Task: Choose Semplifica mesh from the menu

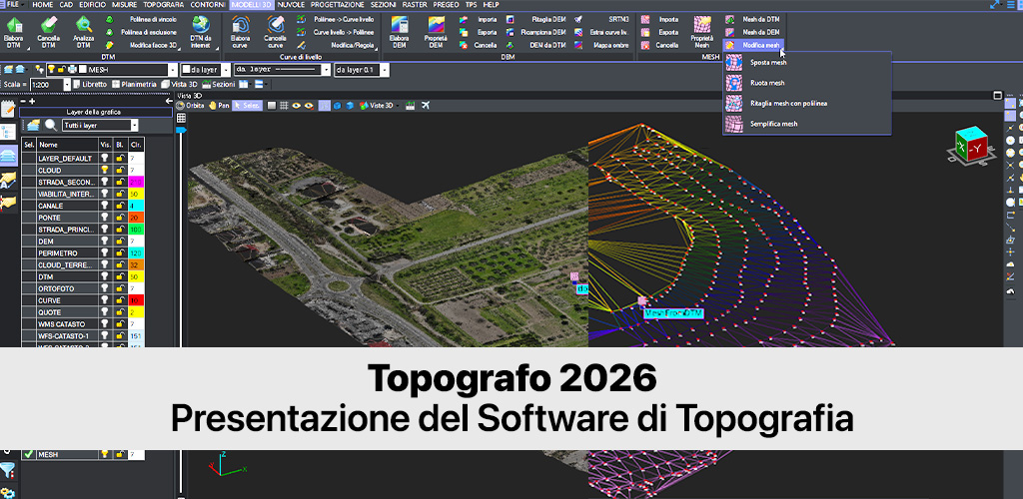Action: coord(806,123)
